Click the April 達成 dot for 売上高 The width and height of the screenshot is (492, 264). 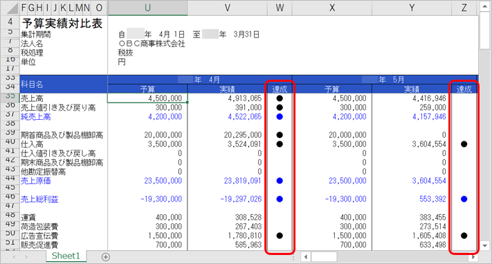[x=280, y=98]
